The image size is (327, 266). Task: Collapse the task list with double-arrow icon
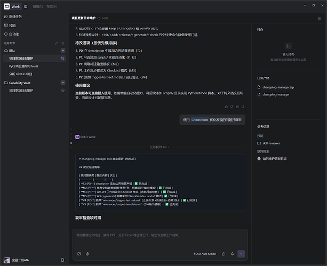click(57, 43)
